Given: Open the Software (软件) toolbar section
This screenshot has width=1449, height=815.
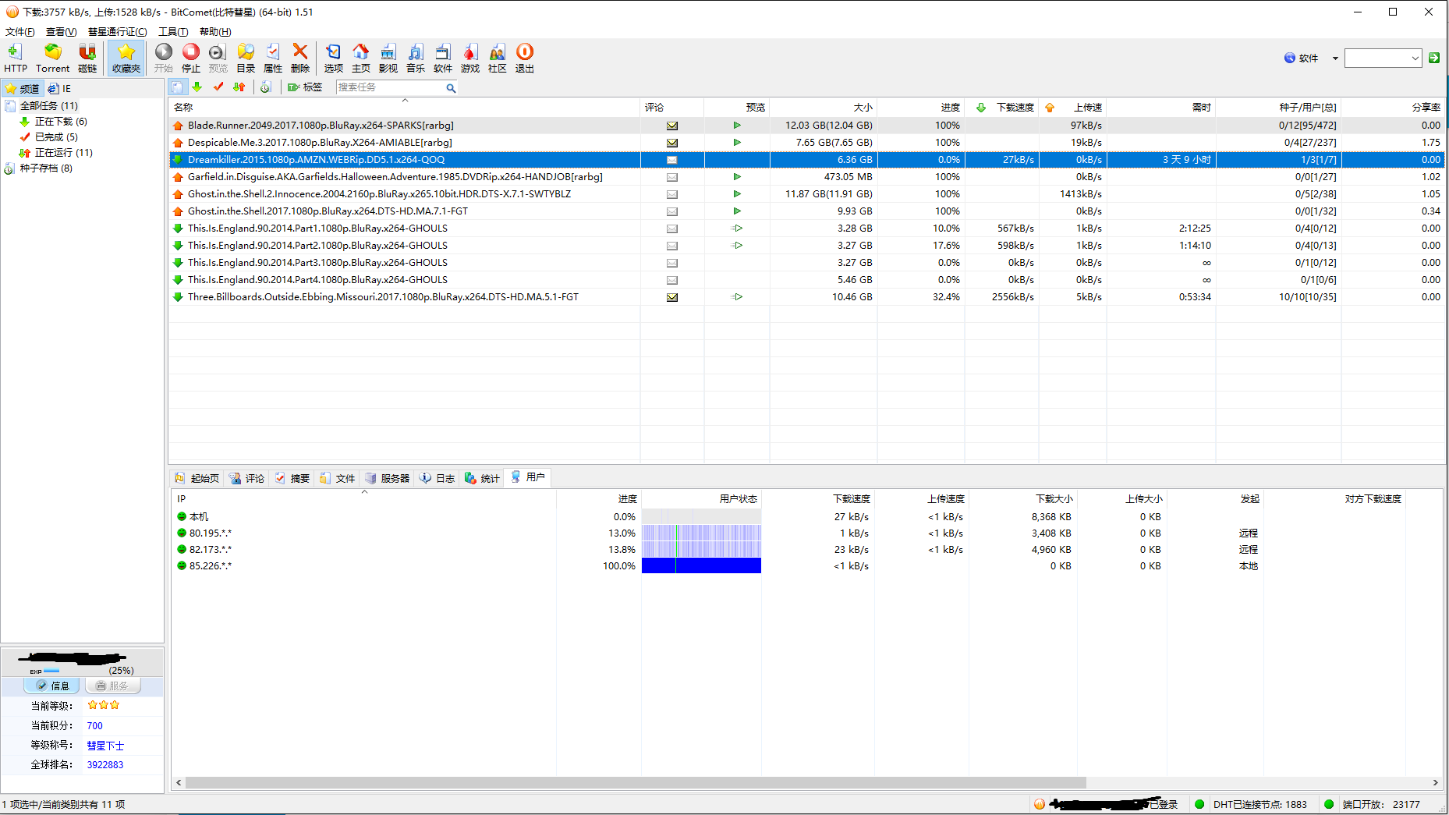Looking at the screenshot, I should point(443,58).
